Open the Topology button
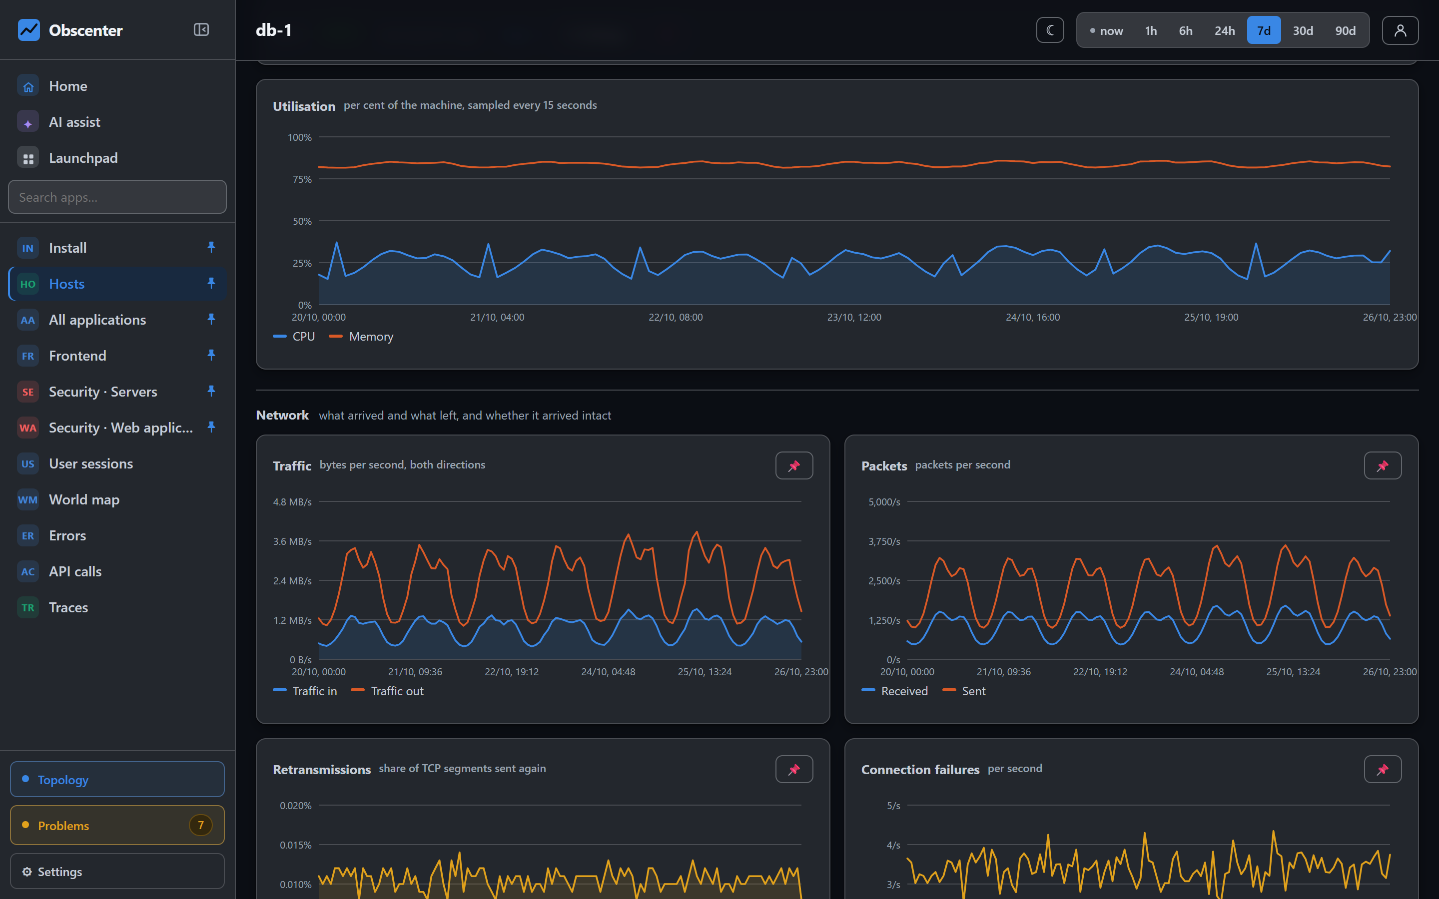The image size is (1439, 899). coord(117,779)
